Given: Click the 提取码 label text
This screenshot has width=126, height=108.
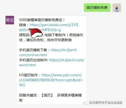Looking at the screenshot, I should click(x=24, y=35).
